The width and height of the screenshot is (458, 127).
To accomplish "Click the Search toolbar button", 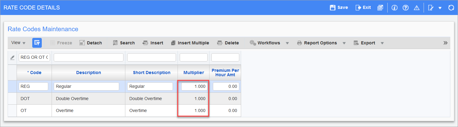I will [x=123, y=43].
